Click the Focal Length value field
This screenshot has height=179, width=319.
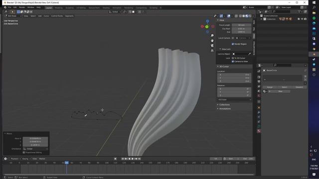(x=241, y=25)
